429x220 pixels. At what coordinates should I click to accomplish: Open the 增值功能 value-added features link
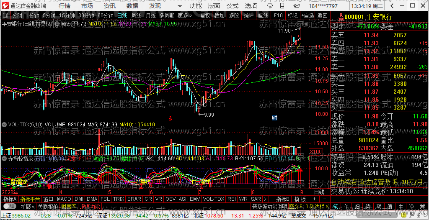coord(90,206)
